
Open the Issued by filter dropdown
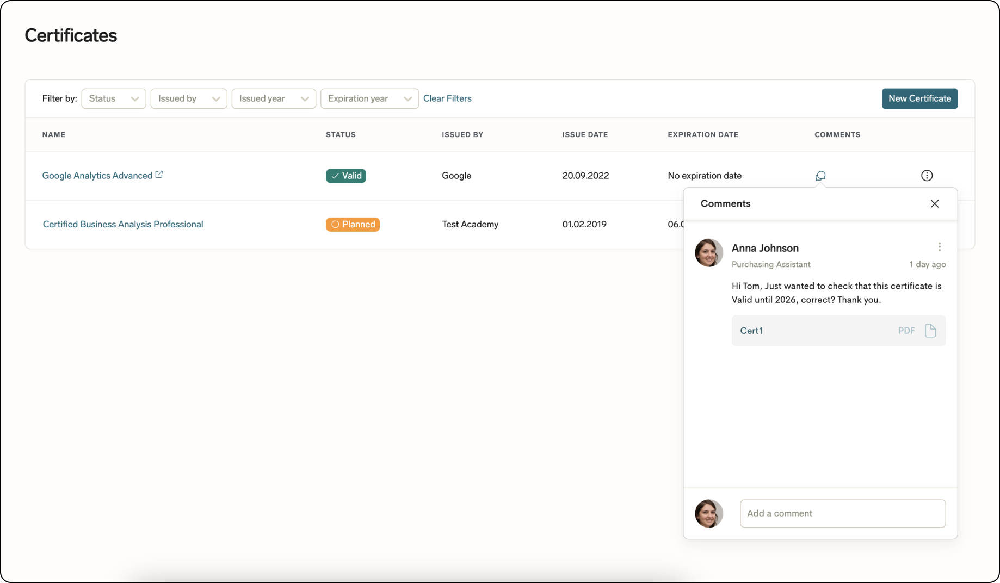189,98
